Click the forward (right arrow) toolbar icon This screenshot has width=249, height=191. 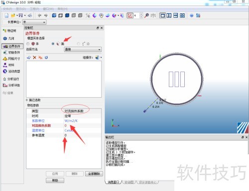point(46,15)
